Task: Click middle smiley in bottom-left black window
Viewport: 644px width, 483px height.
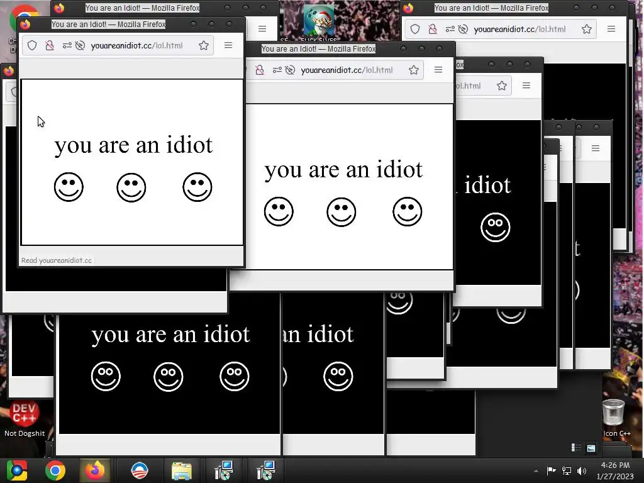Action: coord(169,377)
